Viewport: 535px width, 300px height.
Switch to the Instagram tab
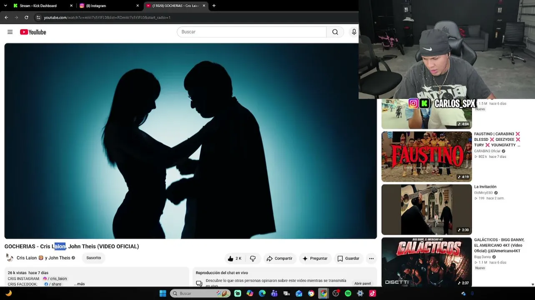[109, 6]
